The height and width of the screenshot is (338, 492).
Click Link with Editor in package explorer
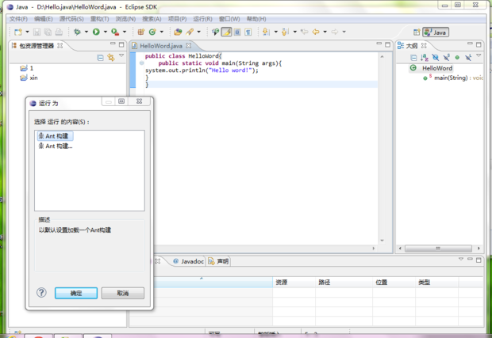[x=111, y=58]
